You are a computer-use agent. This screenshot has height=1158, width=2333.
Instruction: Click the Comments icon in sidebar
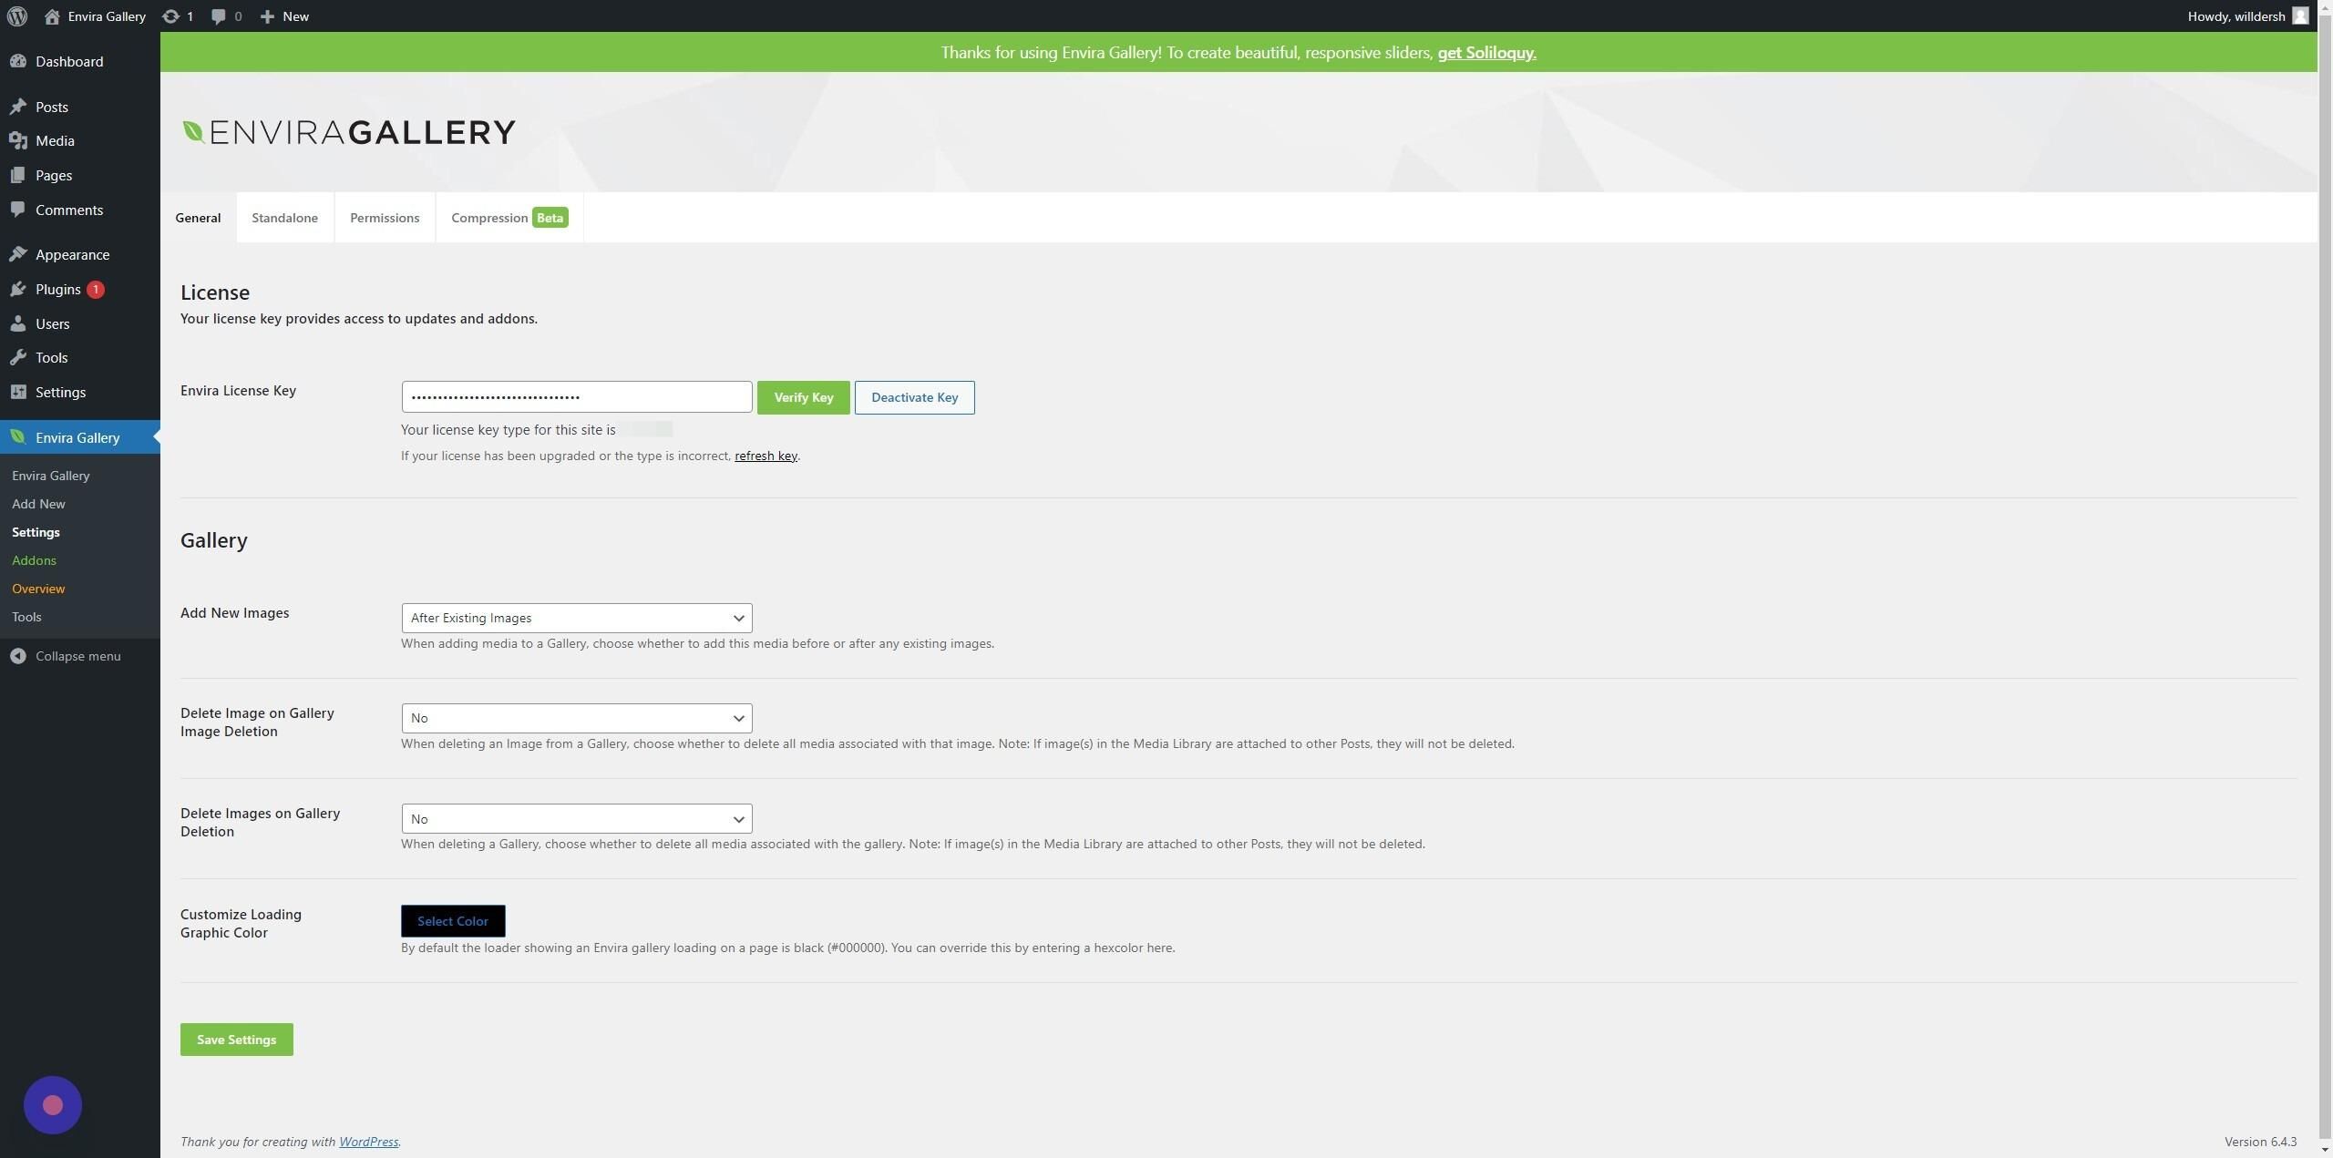(x=18, y=210)
